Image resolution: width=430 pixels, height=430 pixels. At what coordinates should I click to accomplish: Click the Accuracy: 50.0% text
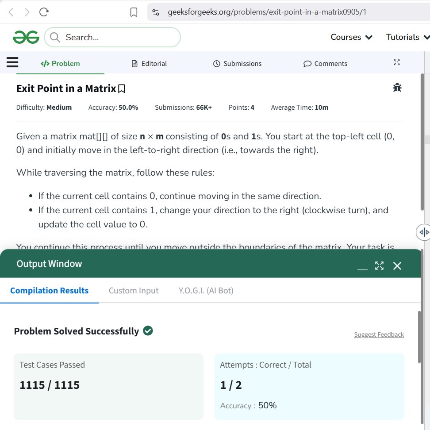pos(113,107)
